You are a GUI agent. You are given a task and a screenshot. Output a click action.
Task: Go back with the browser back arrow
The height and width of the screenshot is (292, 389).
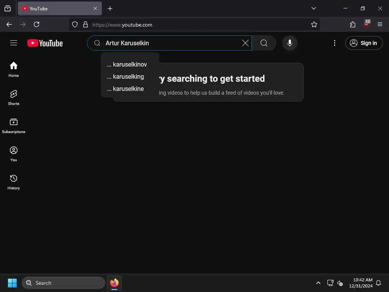9,24
